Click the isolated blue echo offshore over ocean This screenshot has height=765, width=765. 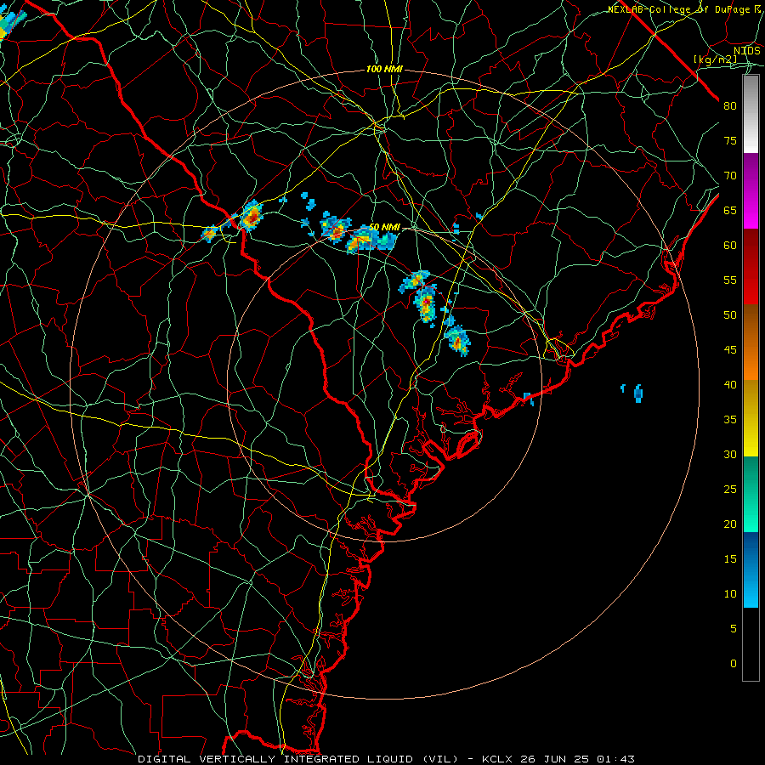(x=638, y=394)
